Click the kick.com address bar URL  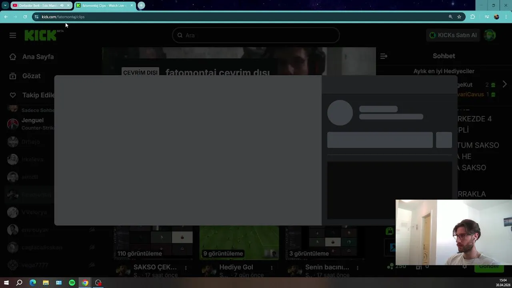[x=63, y=17]
